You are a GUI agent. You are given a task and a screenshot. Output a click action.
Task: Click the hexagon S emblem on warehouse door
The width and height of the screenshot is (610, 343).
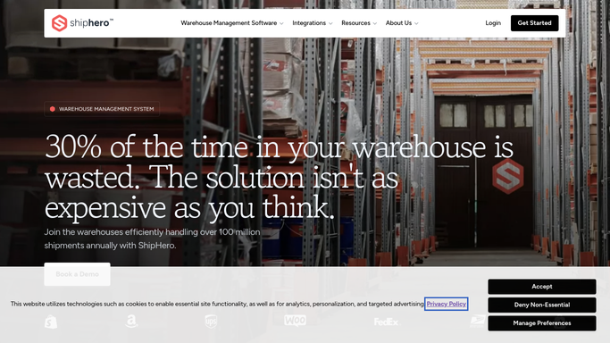(x=507, y=176)
